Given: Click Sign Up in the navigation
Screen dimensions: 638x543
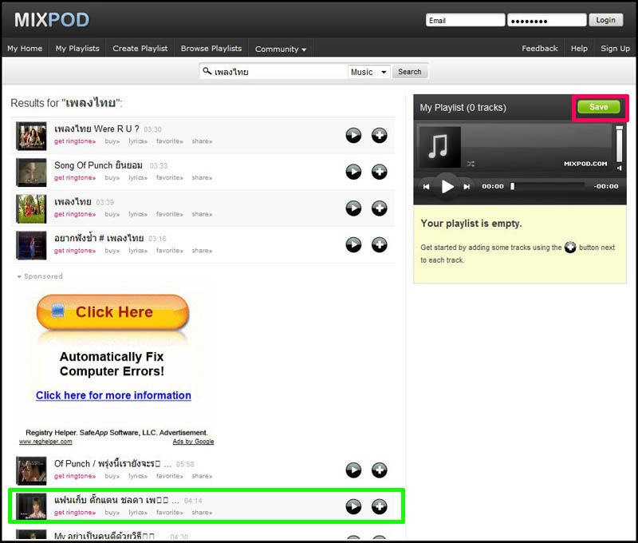Looking at the screenshot, I should pyautogui.click(x=615, y=49).
